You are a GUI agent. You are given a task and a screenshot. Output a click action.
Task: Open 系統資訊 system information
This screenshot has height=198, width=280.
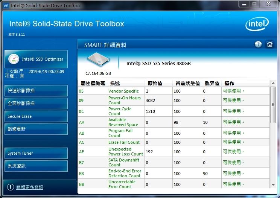coord(36,166)
